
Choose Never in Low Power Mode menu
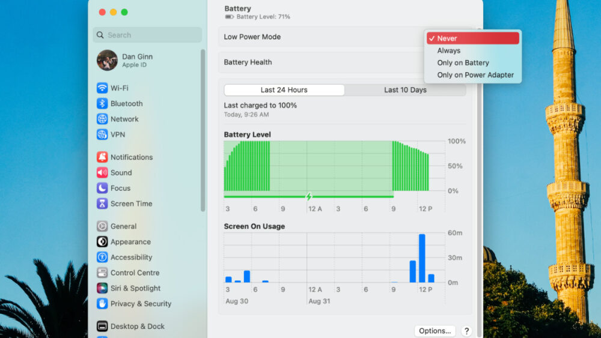tap(472, 38)
